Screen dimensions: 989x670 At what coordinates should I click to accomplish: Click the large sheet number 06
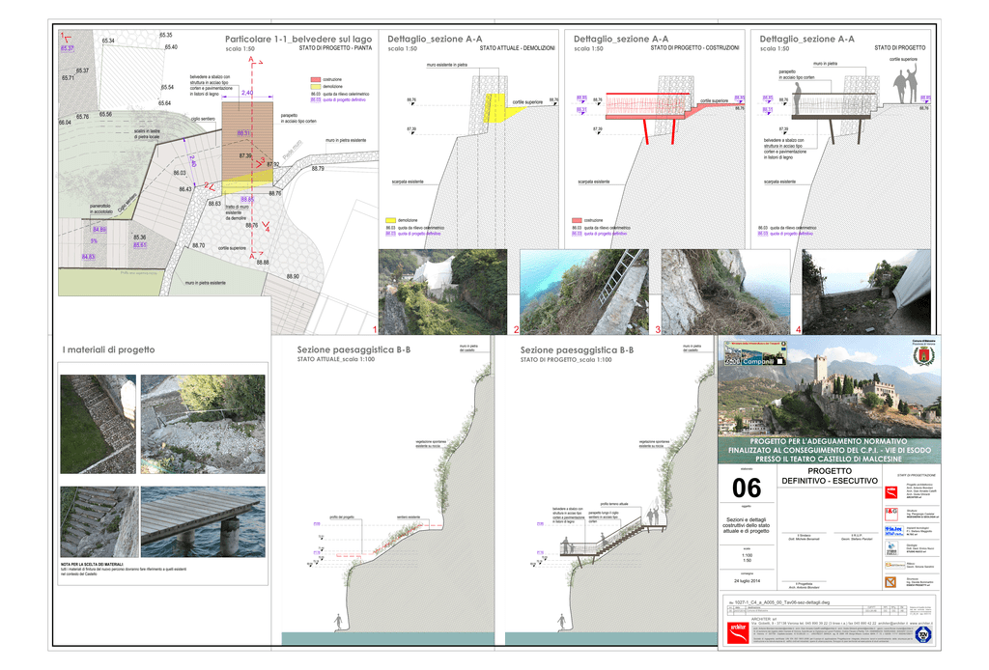coord(747,489)
